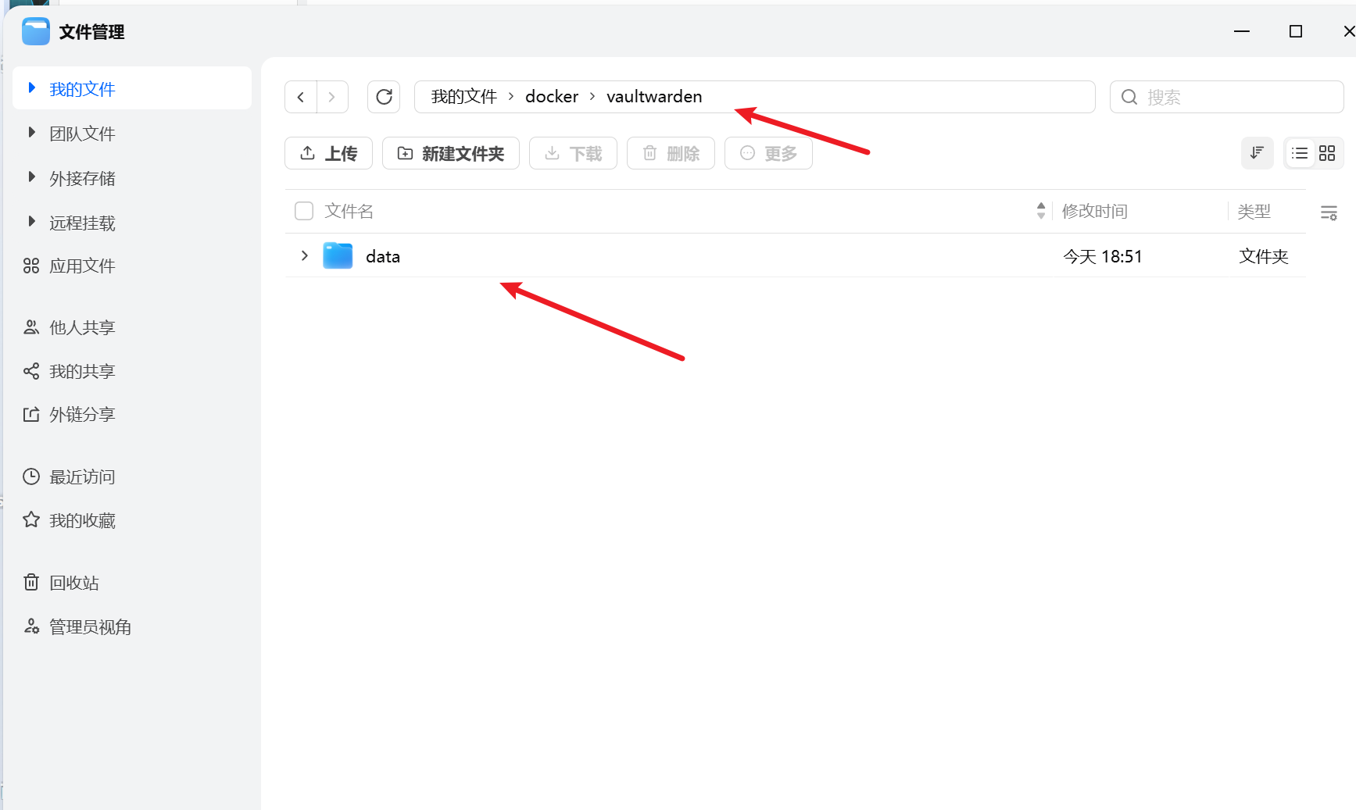Click the 下载 download button

(x=573, y=153)
